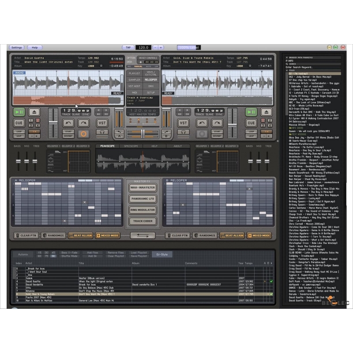Toggle headphone monitoring on deck A

pos(102,132)
